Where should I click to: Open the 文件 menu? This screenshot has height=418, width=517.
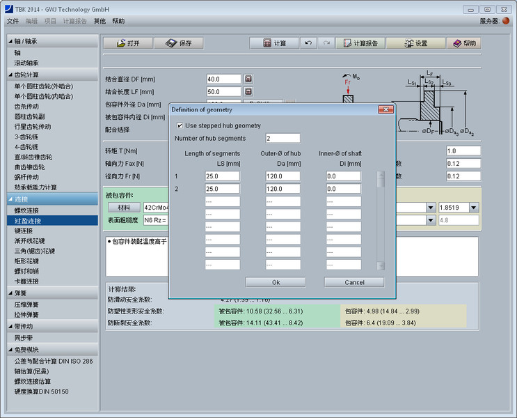[13, 22]
